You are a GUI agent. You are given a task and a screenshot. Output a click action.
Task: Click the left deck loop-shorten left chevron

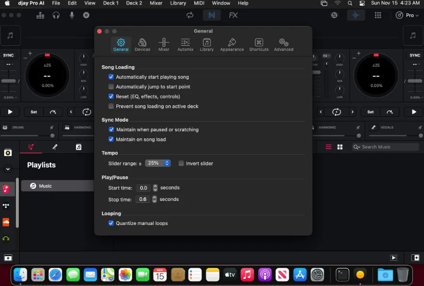click(71, 112)
